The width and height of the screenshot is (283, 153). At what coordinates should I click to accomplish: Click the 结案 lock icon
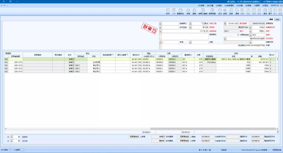click(194, 11)
